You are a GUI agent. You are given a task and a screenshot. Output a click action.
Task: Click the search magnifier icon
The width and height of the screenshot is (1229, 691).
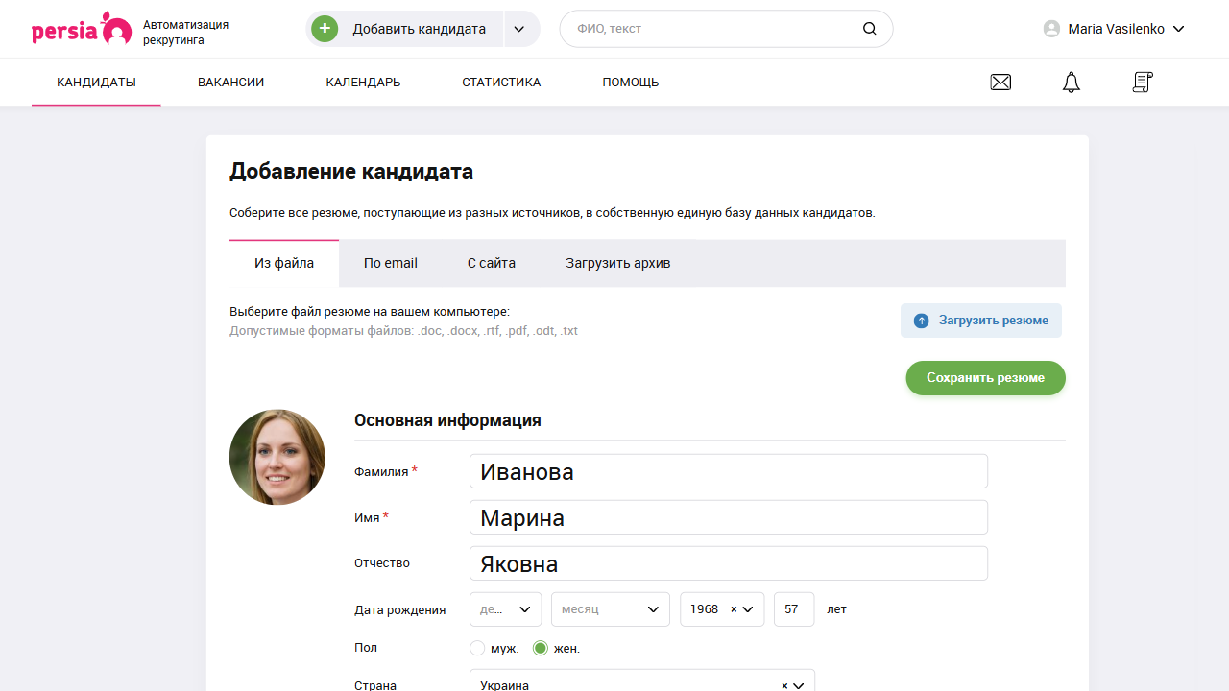pos(870,28)
